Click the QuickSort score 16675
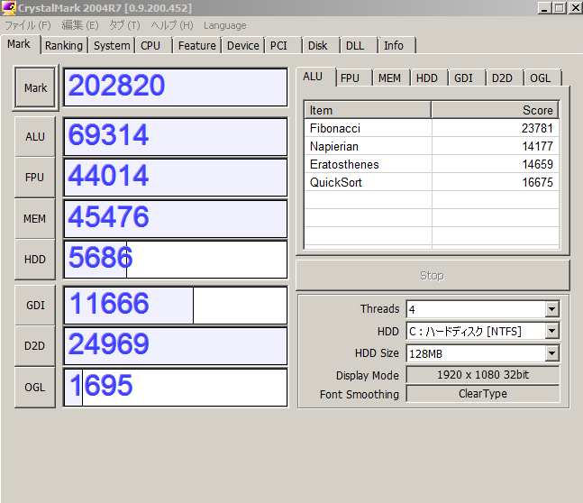 click(x=537, y=182)
